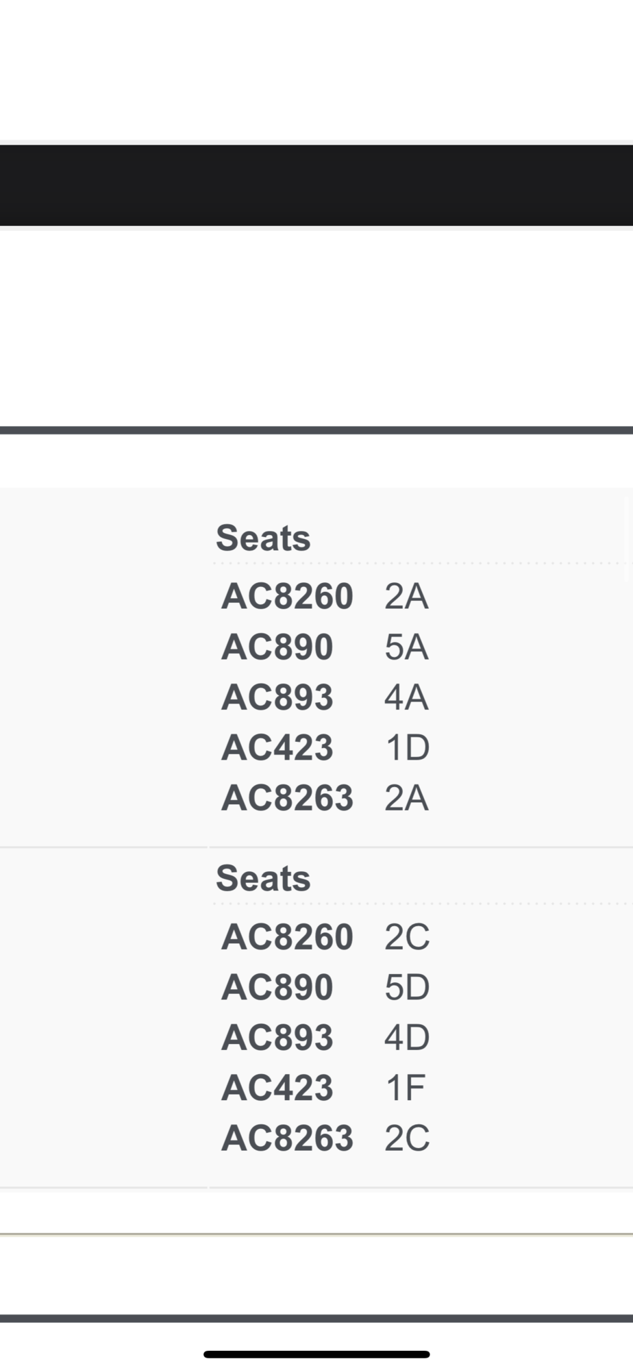Tap seat 5A for flight AC890

pos(406,647)
